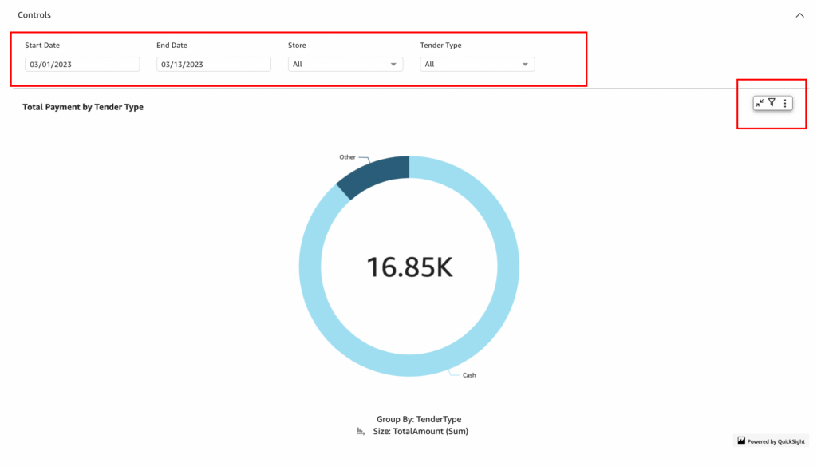Viewport: 817px width, 467px height.
Task: Open the three-dot visual options menu
Action: 785,103
